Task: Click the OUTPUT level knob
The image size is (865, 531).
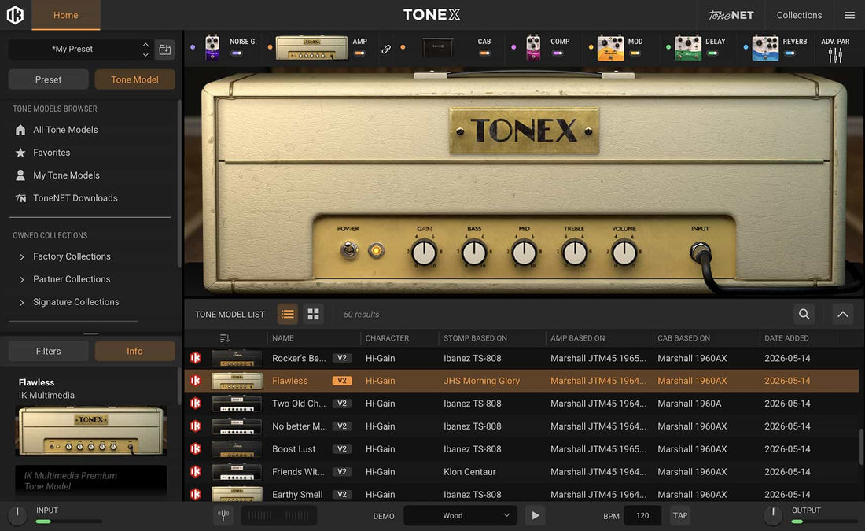Action: click(773, 515)
